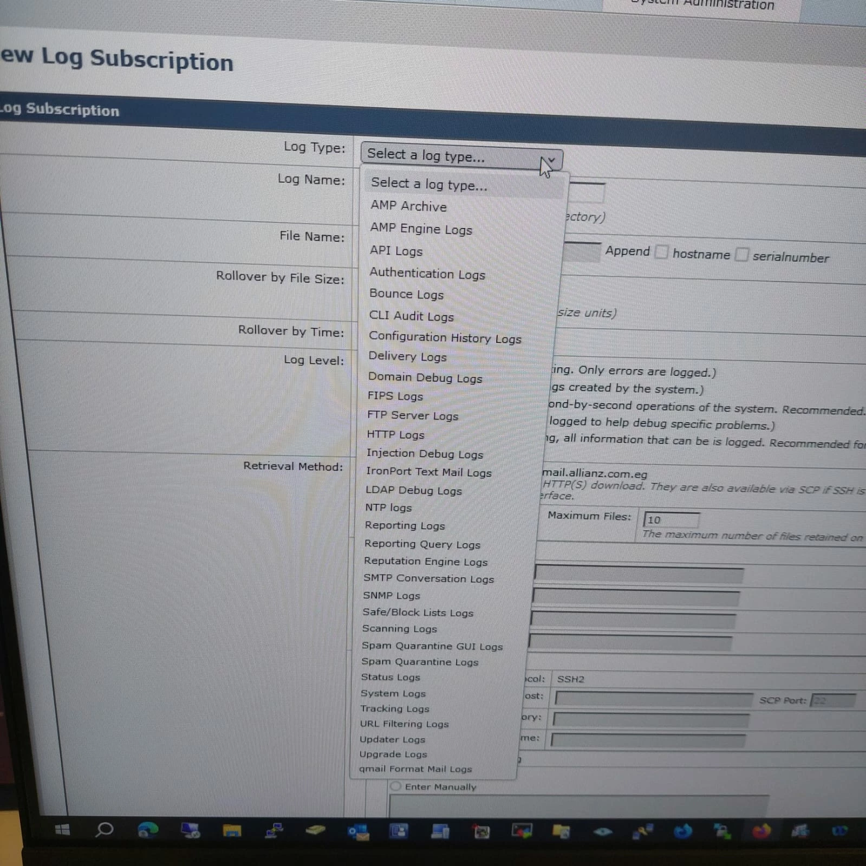Select System Logs entry

coord(393,693)
